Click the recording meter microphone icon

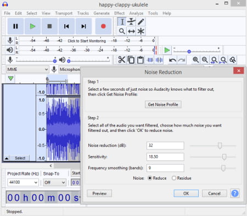coord(10,41)
